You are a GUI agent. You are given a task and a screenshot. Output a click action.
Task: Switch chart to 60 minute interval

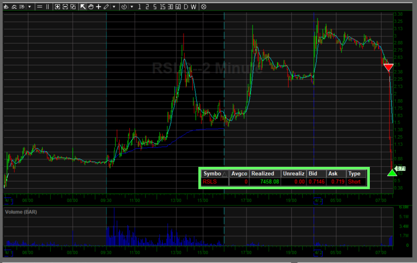pyautogui.click(x=178, y=7)
